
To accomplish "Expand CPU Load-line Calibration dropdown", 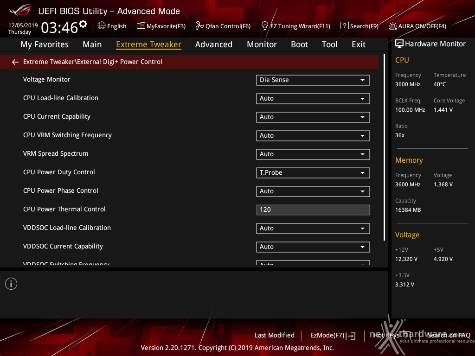I will [313, 98].
